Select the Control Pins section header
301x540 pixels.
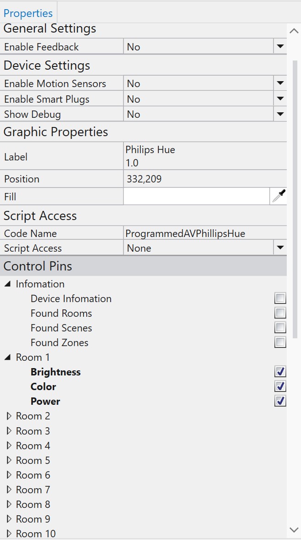click(x=143, y=266)
